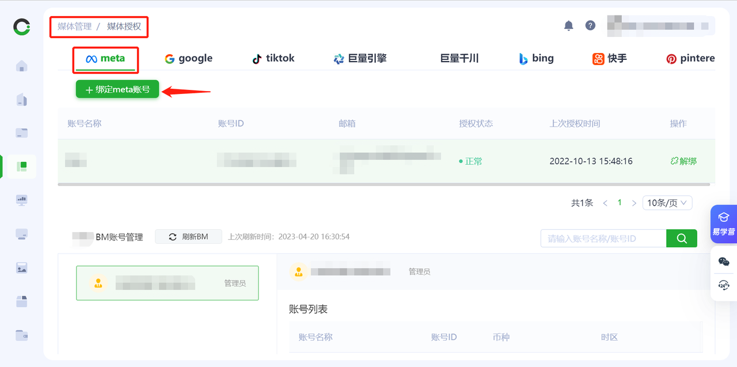The image size is (737, 367).
Task: Open the 易学营 learning widget
Action: pyautogui.click(x=724, y=223)
